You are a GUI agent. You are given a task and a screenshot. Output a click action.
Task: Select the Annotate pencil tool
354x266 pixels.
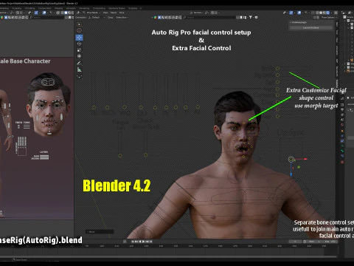pos(79,64)
